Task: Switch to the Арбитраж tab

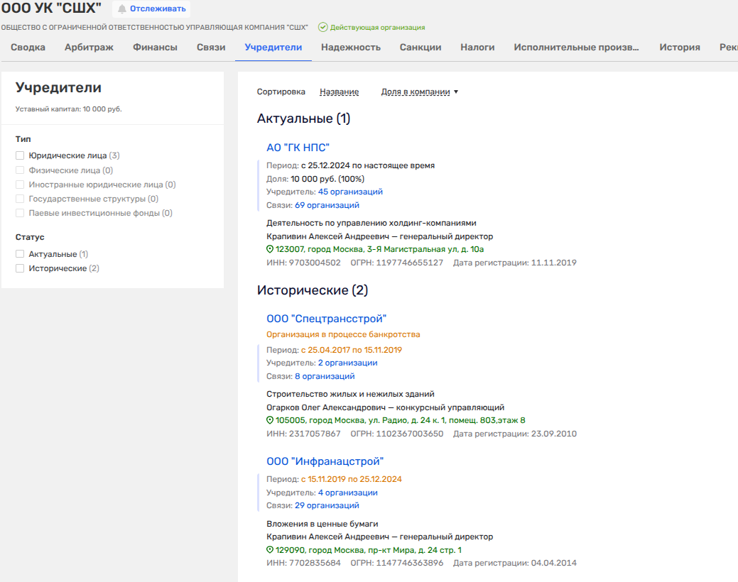Action: [89, 48]
